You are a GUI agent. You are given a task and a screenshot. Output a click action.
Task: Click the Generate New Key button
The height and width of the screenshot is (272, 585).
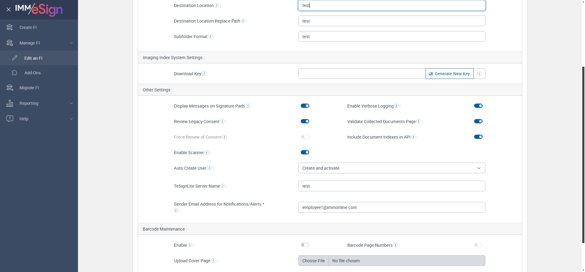pos(449,74)
